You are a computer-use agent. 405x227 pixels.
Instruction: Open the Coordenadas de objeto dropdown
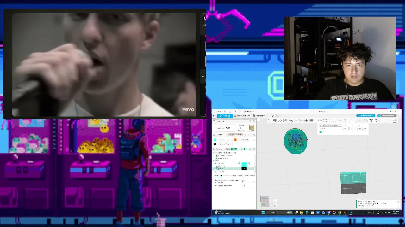330,125
